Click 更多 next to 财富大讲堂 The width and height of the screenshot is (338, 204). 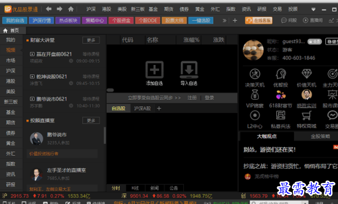[x=91, y=40]
